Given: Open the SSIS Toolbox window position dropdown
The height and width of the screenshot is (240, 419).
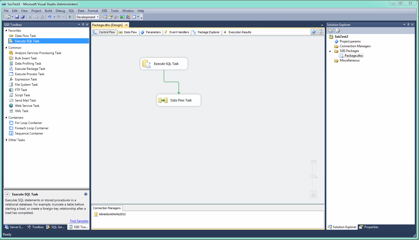Looking at the screenshot, I should point(79,25).
